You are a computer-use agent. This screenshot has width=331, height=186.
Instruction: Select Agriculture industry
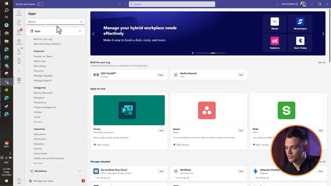click(x=39, y=134)
